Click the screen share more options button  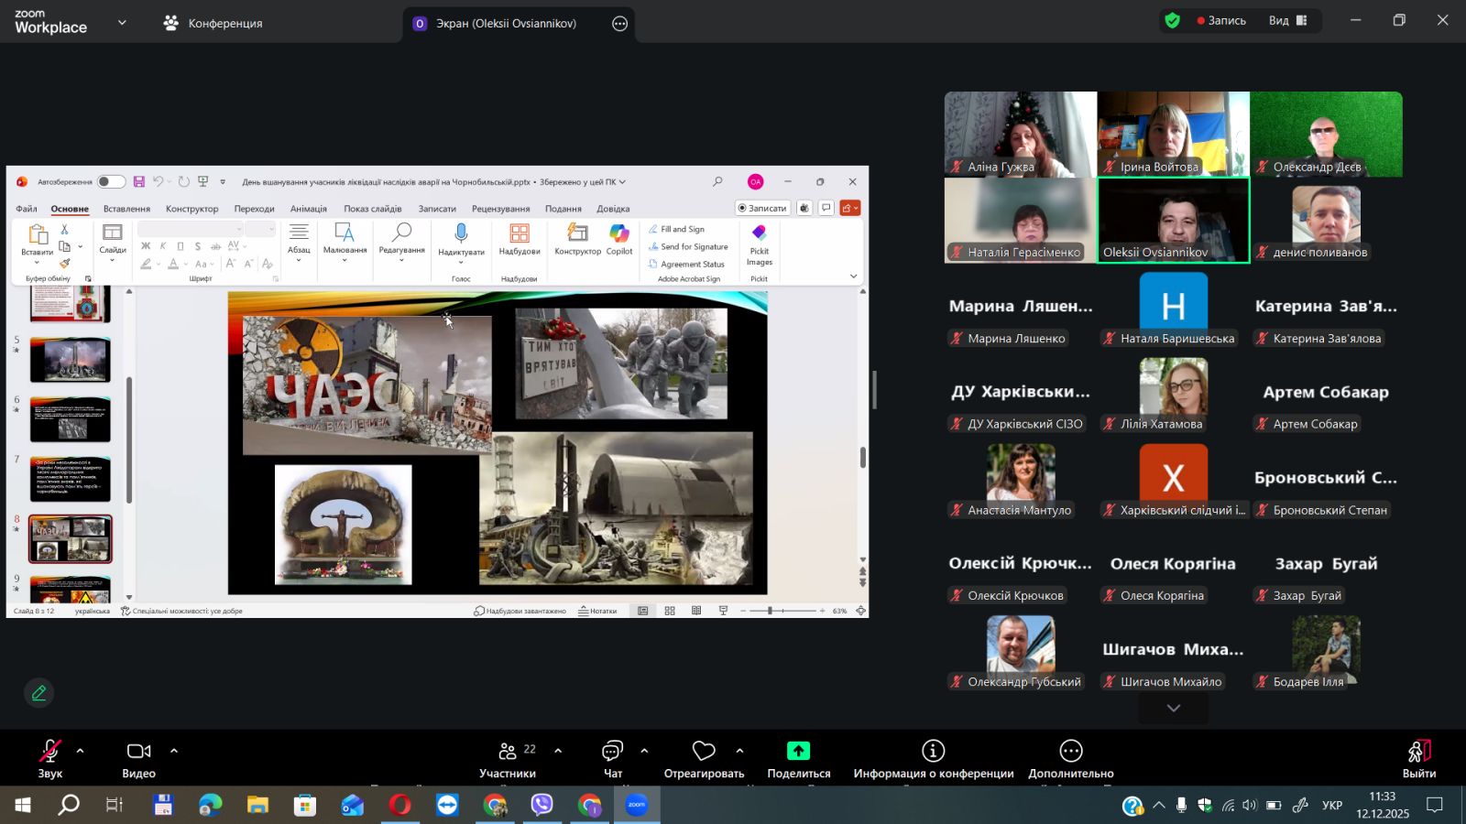tap(620, 24)
